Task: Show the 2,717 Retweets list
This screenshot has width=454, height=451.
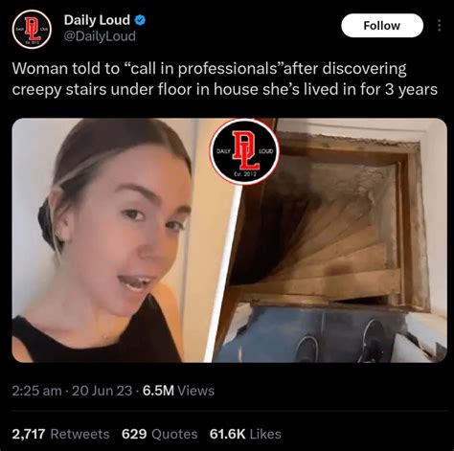Action: [x=60, y=434]
